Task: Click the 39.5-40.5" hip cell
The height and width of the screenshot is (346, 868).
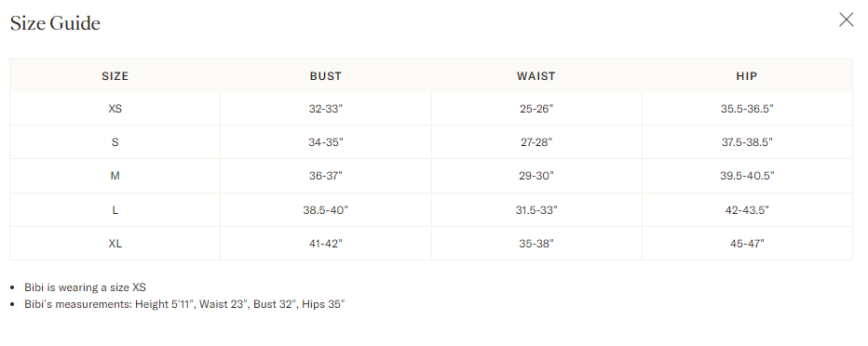Action: 747,176
